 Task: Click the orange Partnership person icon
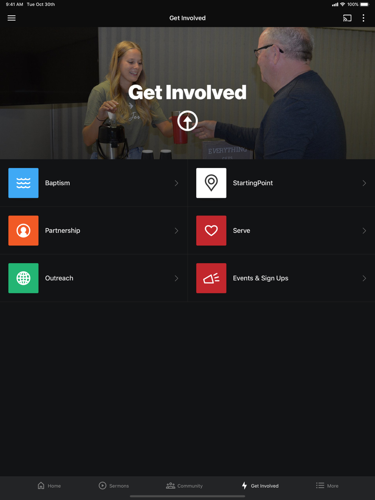(x=23, y=231)
